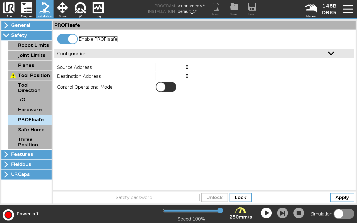The width and height of the screenshot is (357, 223).
Task: Click the Stop playback button
Action: [299, 213]
